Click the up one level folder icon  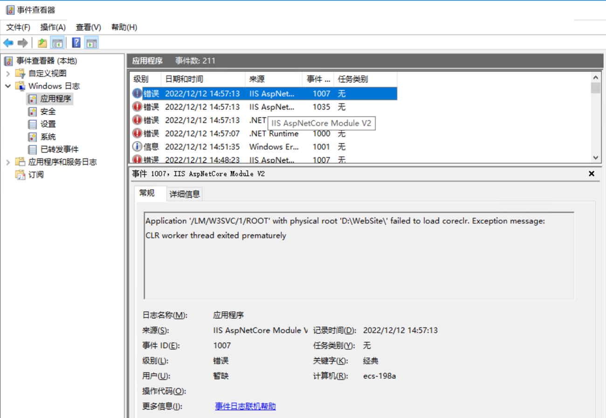[42, 43]
